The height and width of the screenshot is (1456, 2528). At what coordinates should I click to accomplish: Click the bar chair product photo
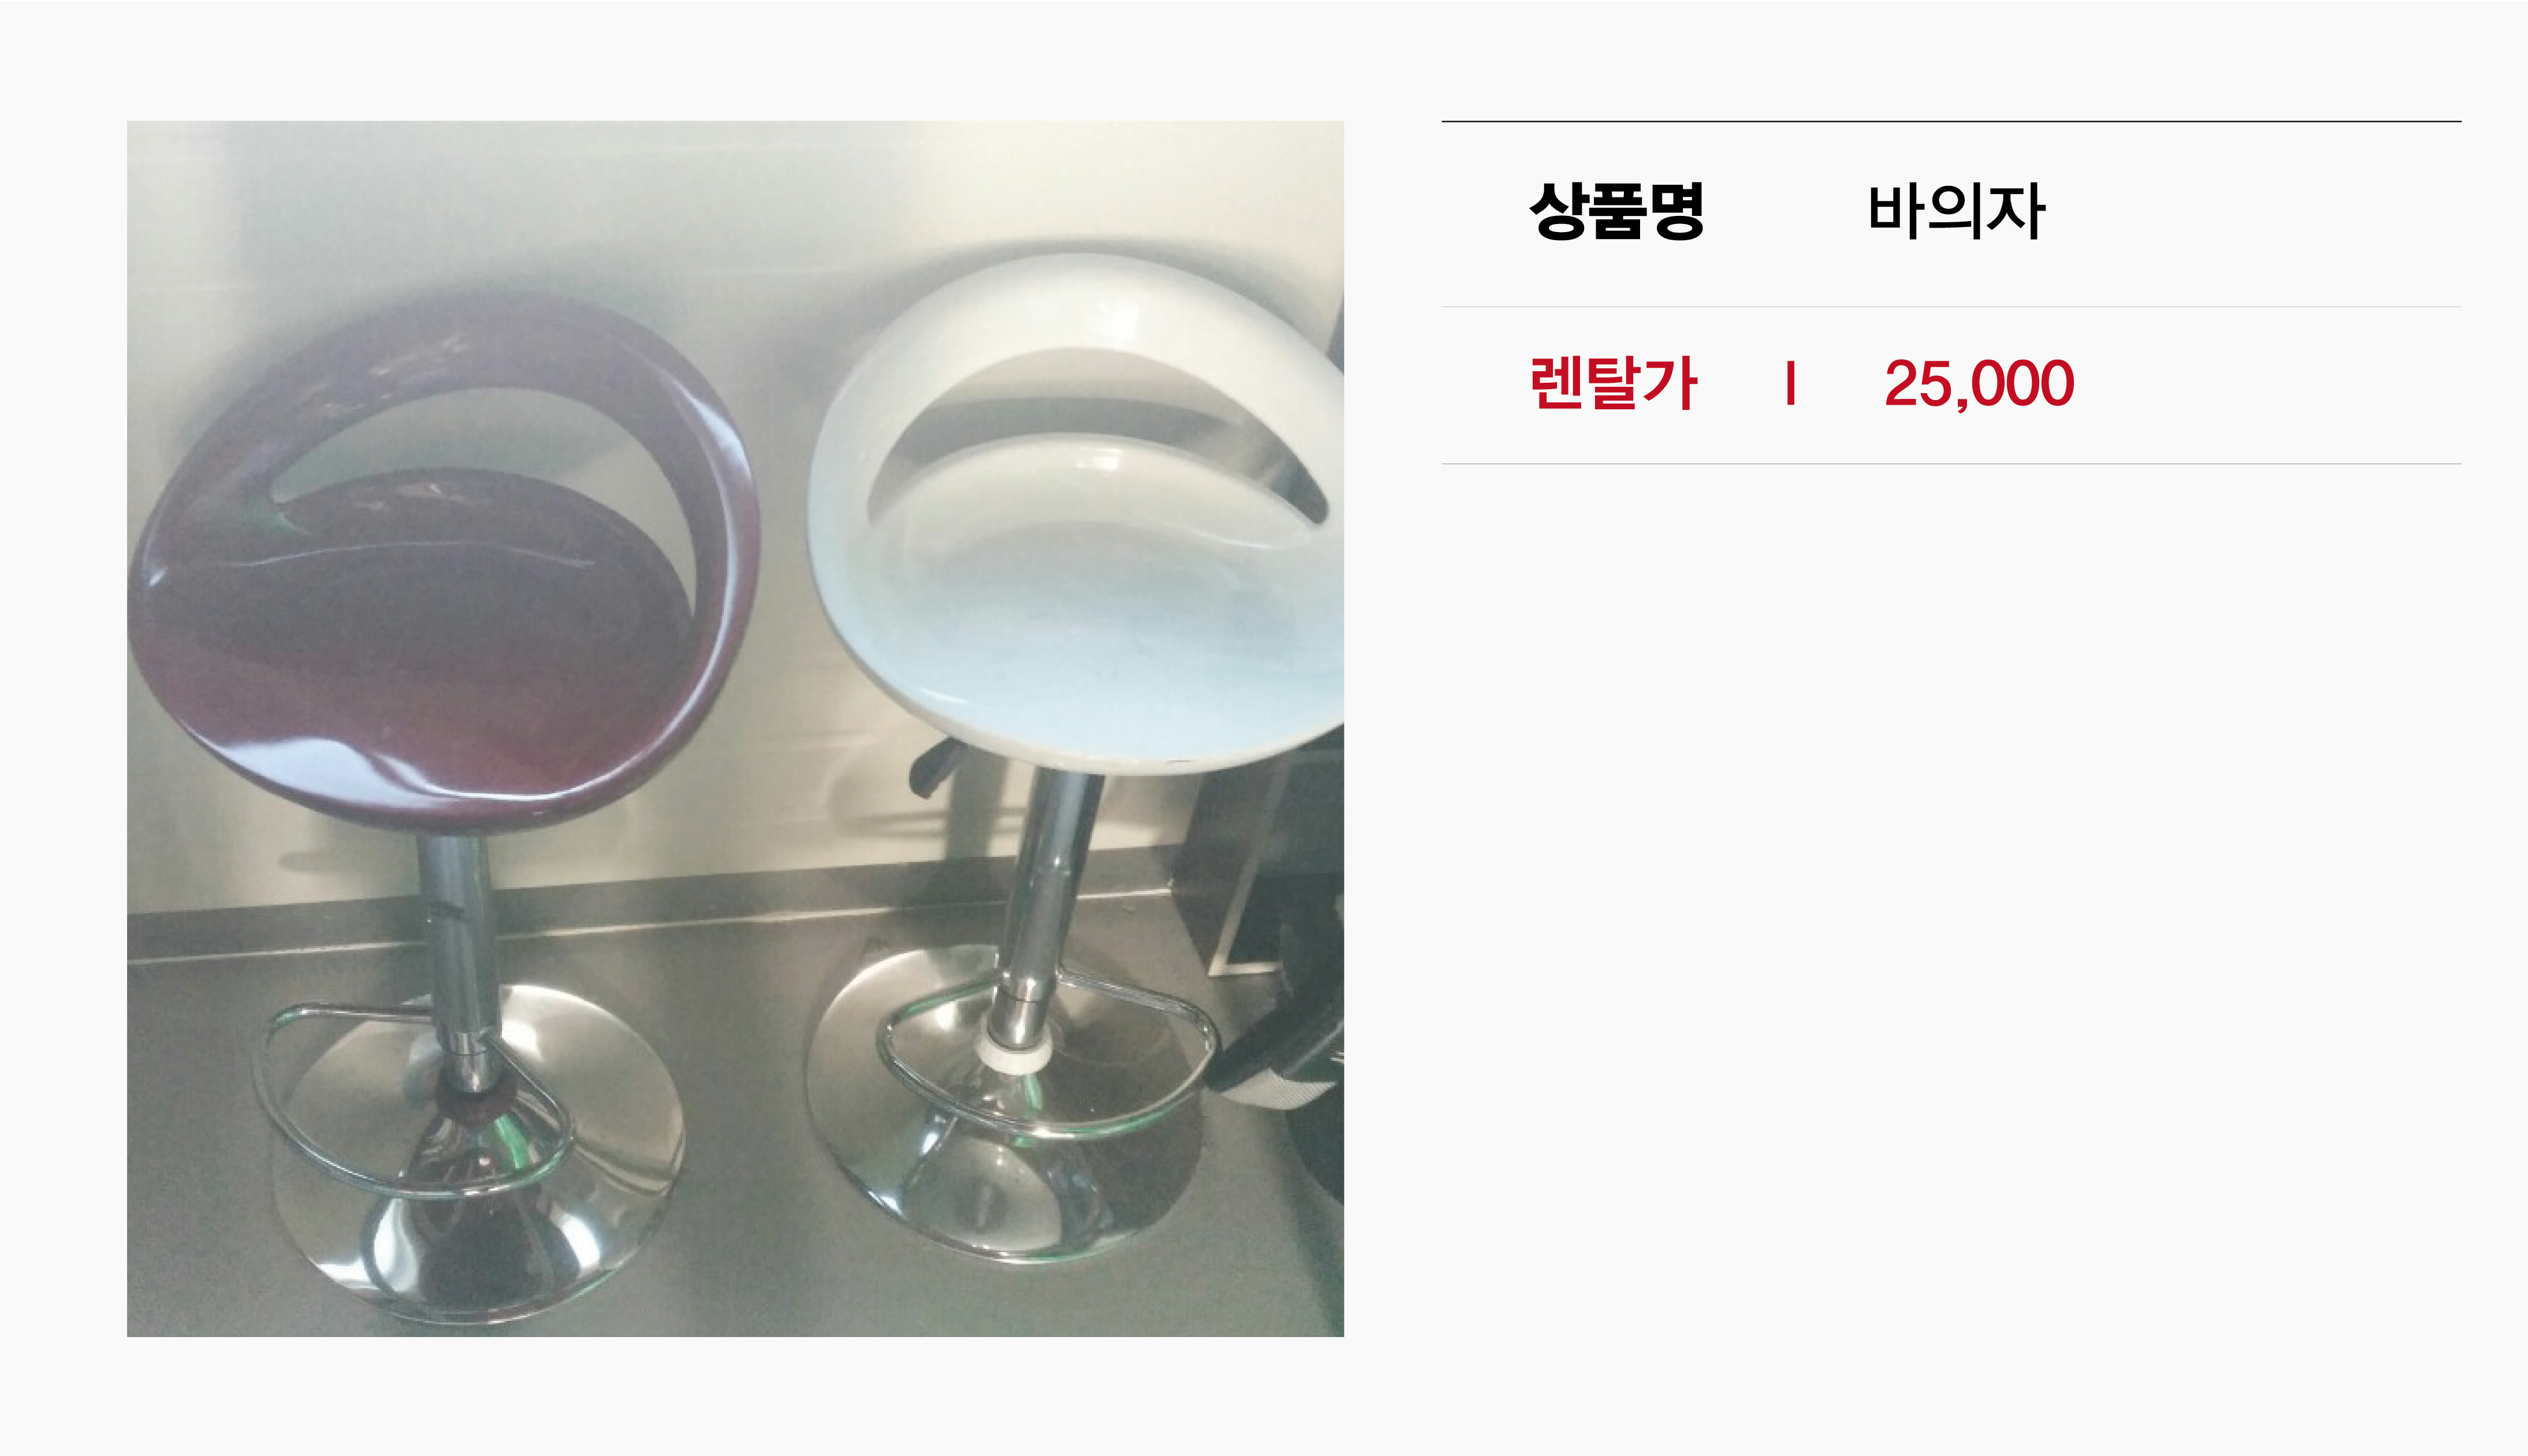[x=735, y=729]
